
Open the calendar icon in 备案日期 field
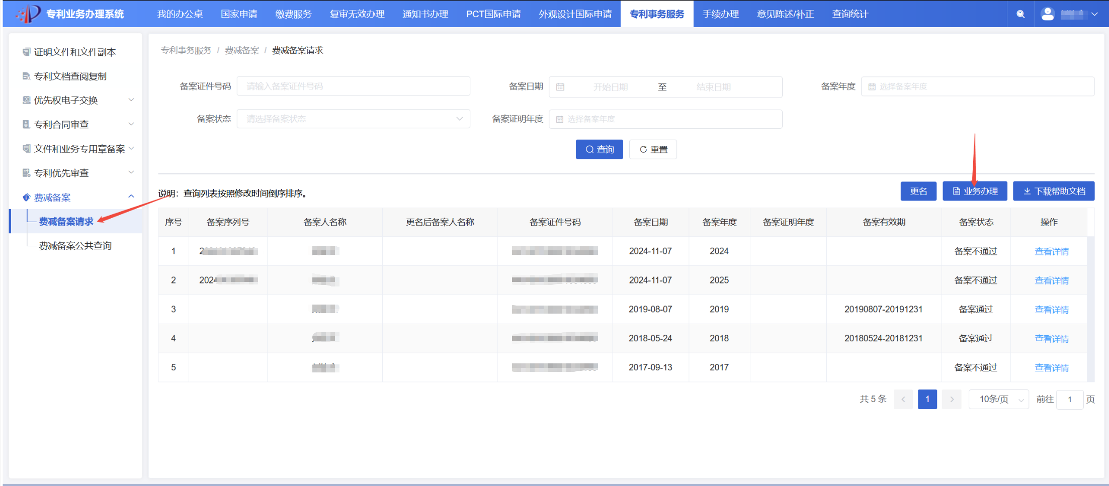560,86
